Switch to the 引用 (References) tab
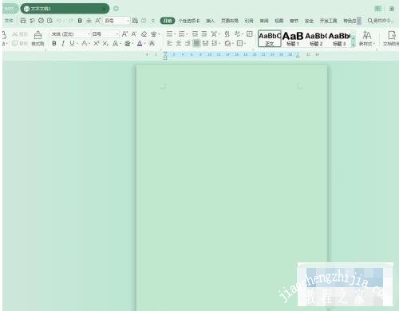 click(x=249, y=21)
